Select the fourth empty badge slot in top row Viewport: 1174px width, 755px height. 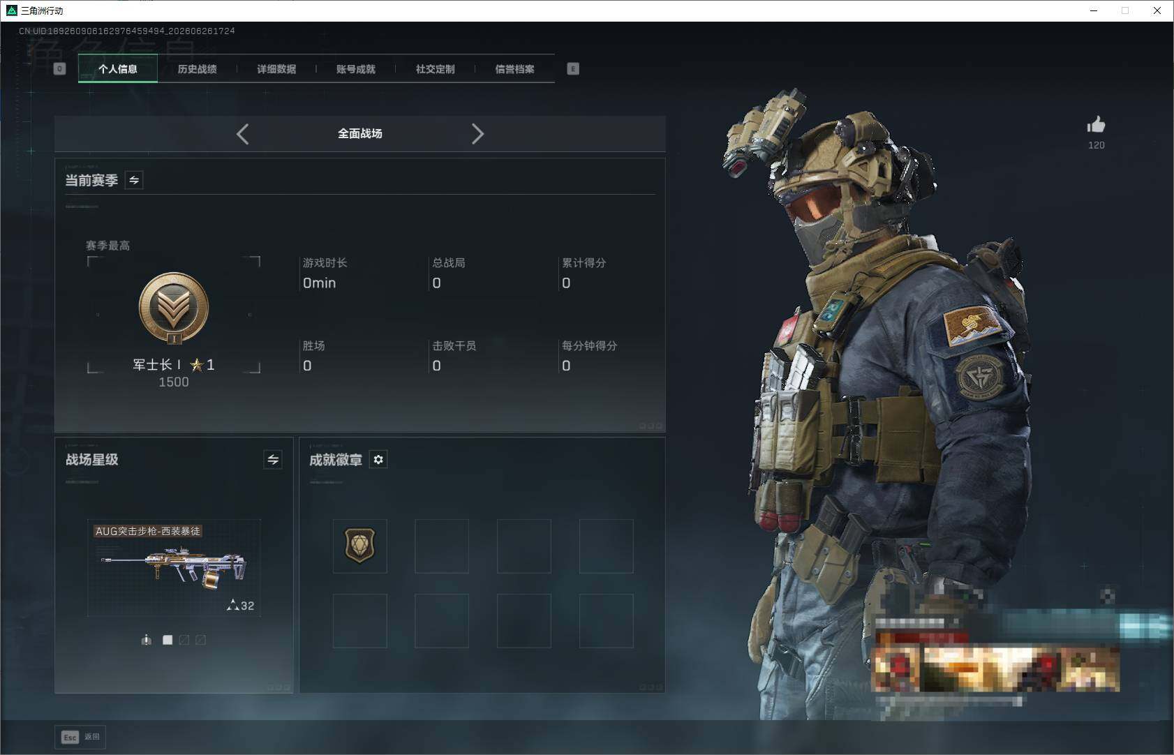click(x=607, y=546)
